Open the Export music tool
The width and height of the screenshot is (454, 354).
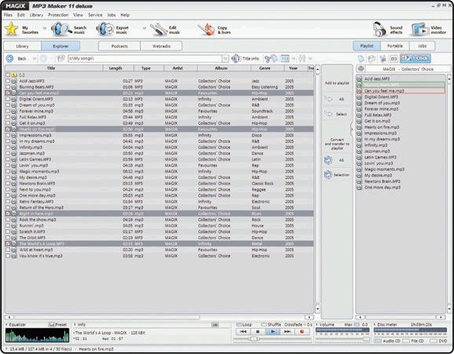pyautogui.click(x=112, y=30)
